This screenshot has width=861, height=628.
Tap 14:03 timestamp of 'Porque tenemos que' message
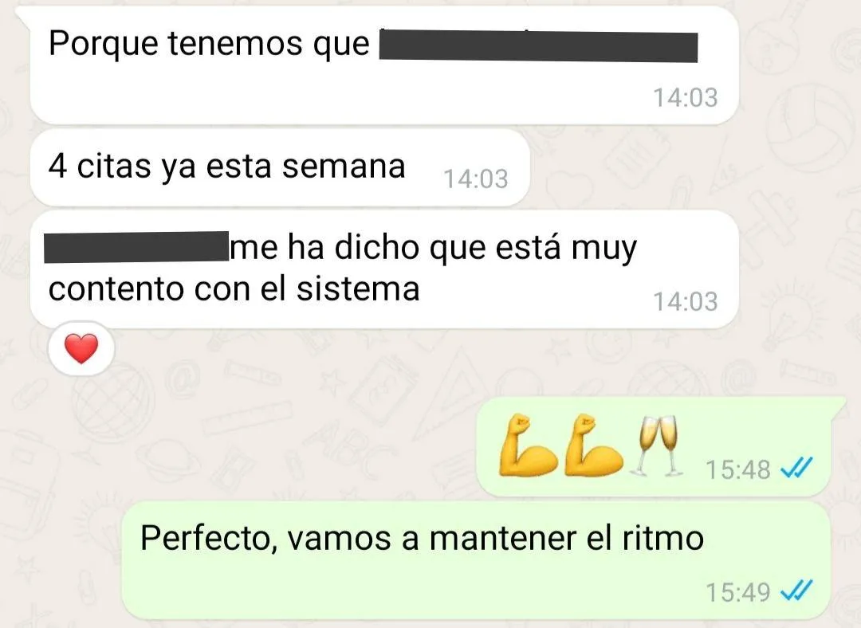coord(686,98)
